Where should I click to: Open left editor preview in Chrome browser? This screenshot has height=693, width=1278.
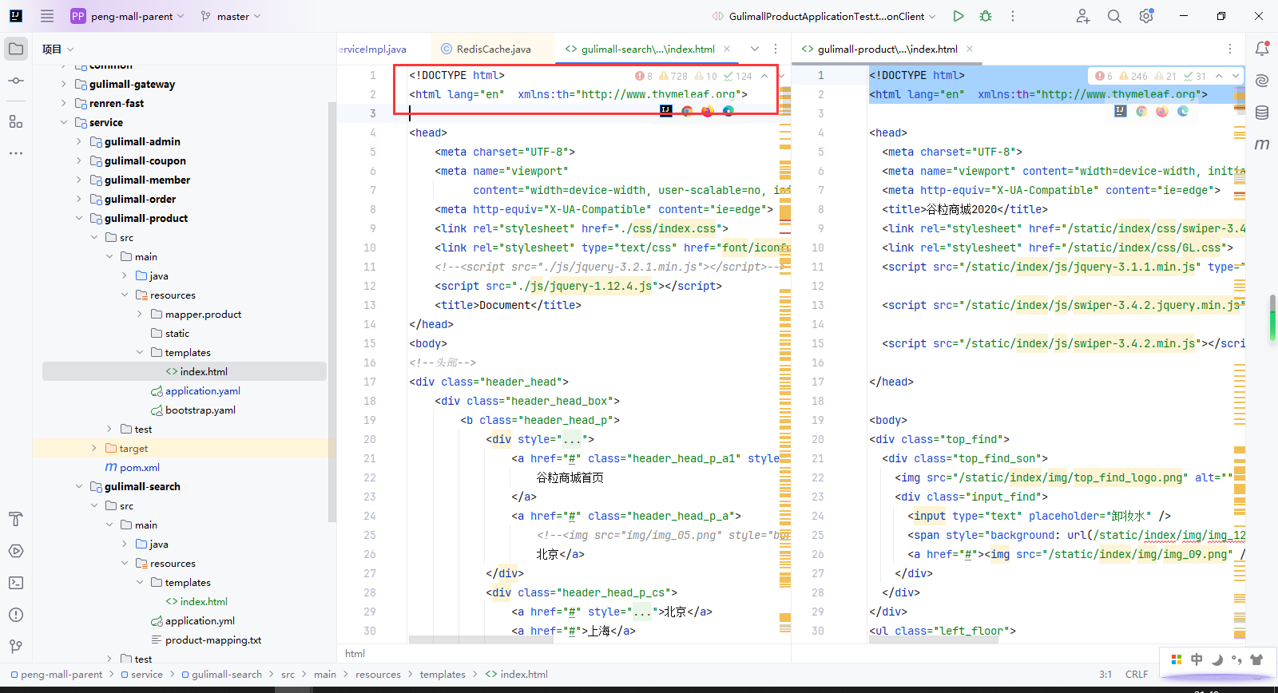coord(687,111)
